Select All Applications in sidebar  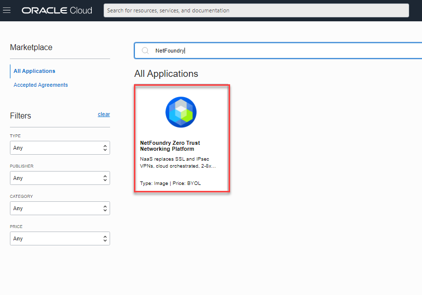34,71
